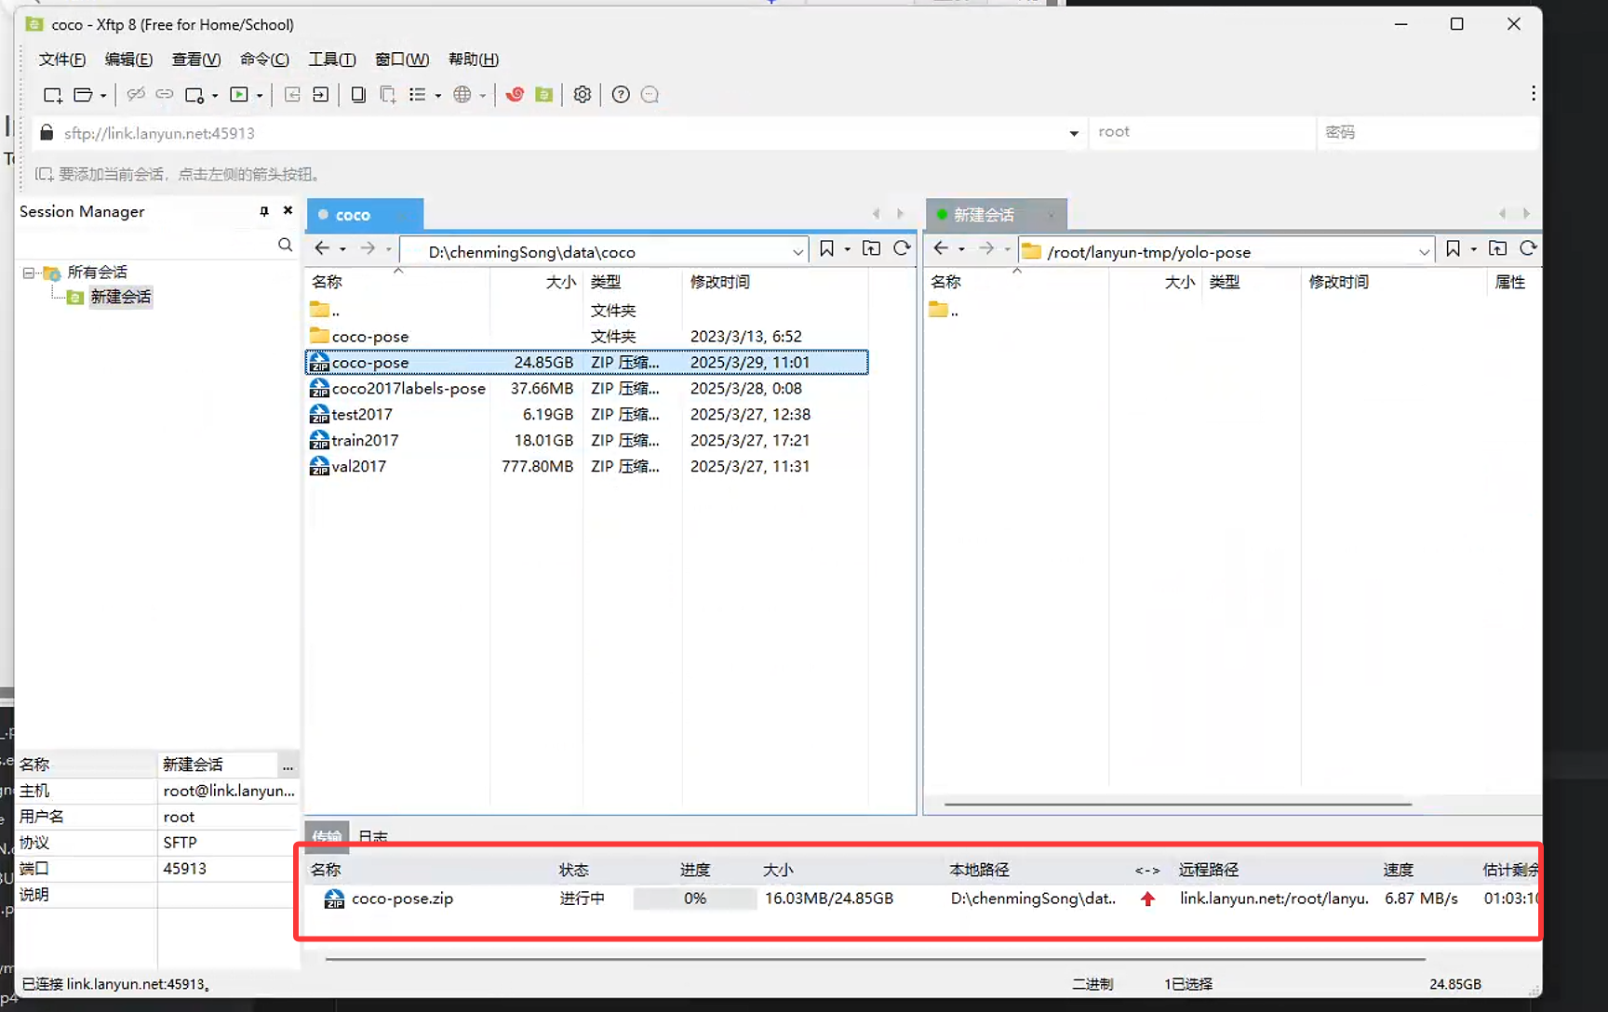Image resolution: width=1608 pixels, height=1012 pixels.
Task: Click the local pane bookmark icon
Action: 826,248
